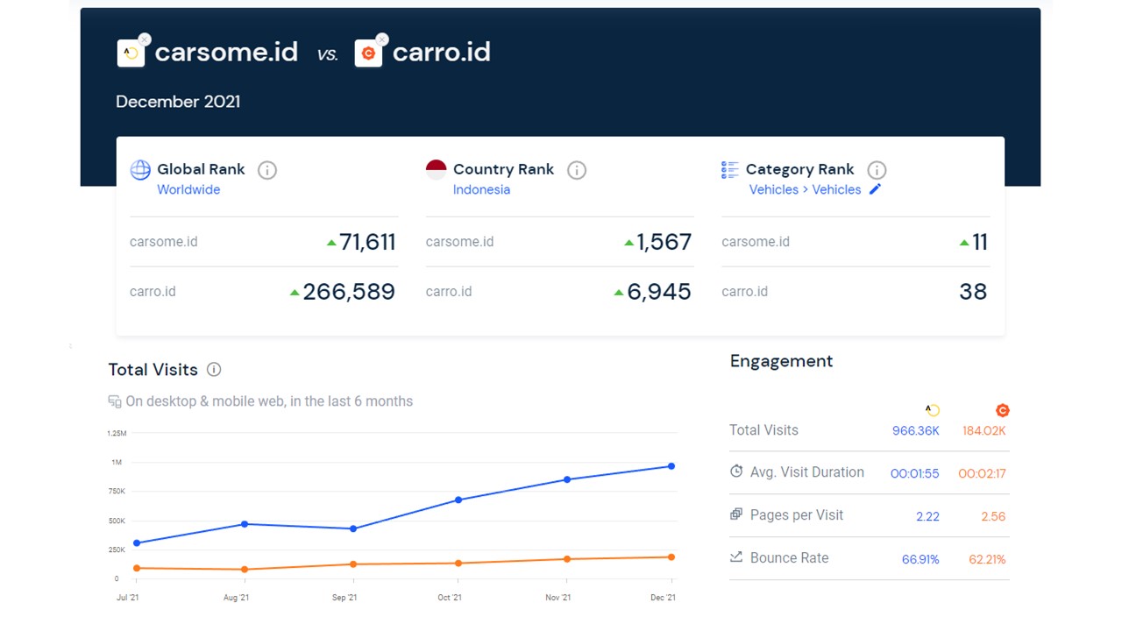The width and height of the screenshot is (1122, 631).
Task: Select carsome.id's global rank value 71,611
Action: 367,242
